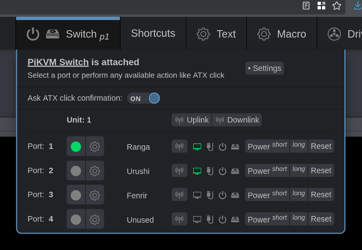362x250 pixels.
Task: Select Port 4 with its round indicator
Action: tap(76, 219)
